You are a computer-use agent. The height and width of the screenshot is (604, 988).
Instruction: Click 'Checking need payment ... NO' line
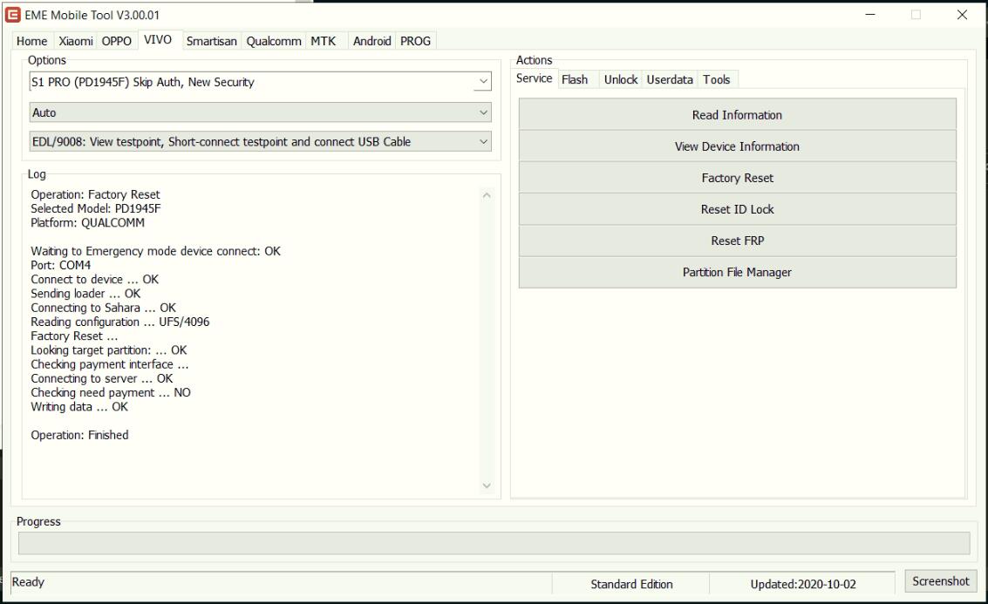(x=110, y=393)
